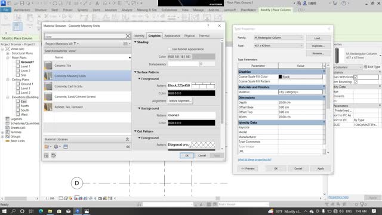Toggle checkbox next to West elevation
The height and width of the screenshot is (215, 382).
click(x=18, y=115)
